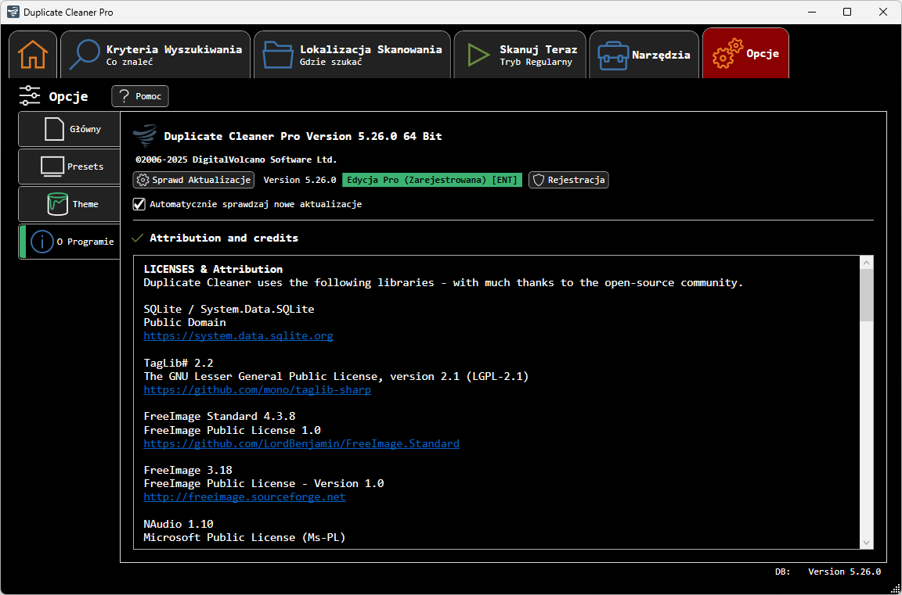Click the Microsoft Public License (Ms-PL) text
This screenshot has height=595, width=902.
click(x=244, y=538)
